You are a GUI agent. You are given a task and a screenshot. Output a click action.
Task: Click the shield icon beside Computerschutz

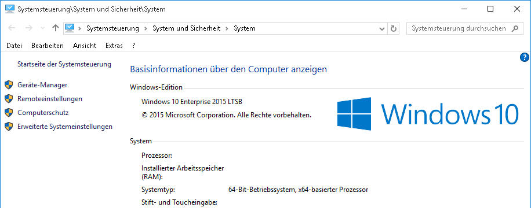click(x=9, y=112)
